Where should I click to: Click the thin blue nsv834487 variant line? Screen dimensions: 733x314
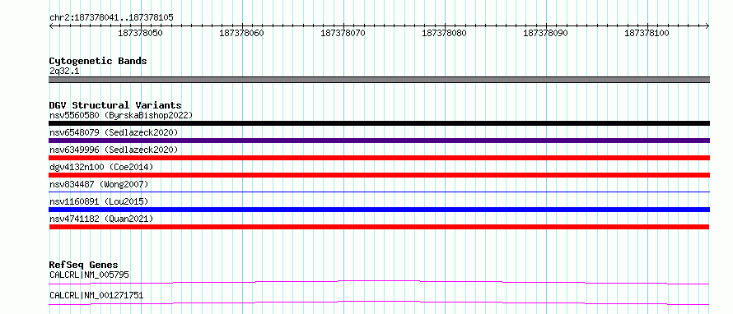pyautogui.click(x=379, y=192)
